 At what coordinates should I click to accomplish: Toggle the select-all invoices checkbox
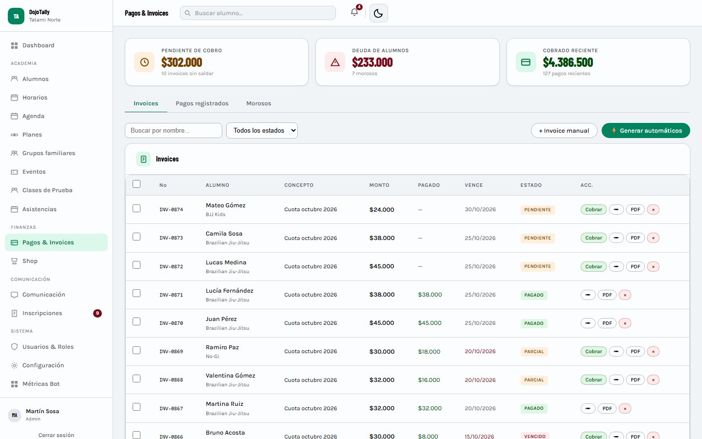(136, 184)
